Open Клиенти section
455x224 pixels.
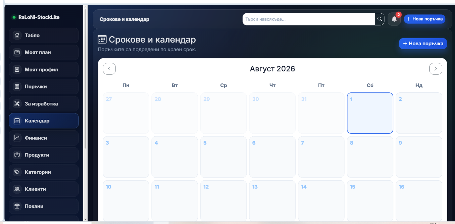pyautogui.click(x=44, y=189)
